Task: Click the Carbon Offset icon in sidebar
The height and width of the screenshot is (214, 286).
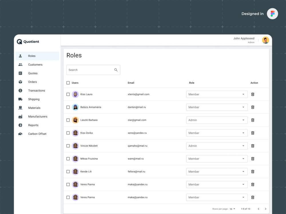Action: coord(20,134)
